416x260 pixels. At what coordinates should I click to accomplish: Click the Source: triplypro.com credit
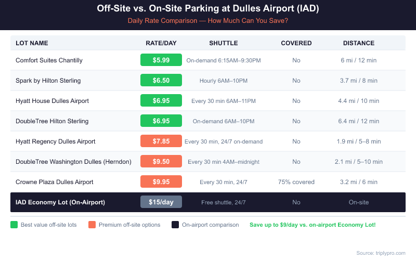click(x=381, y=253)
